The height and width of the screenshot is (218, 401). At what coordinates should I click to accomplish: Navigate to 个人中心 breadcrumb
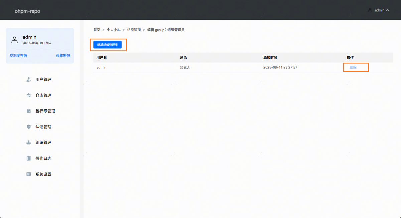[114, 30]
